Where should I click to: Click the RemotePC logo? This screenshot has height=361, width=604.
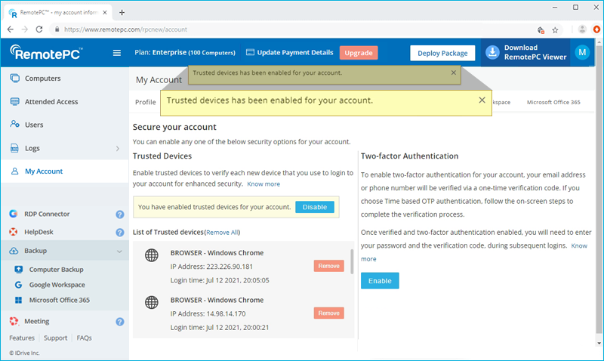point(47,52)
